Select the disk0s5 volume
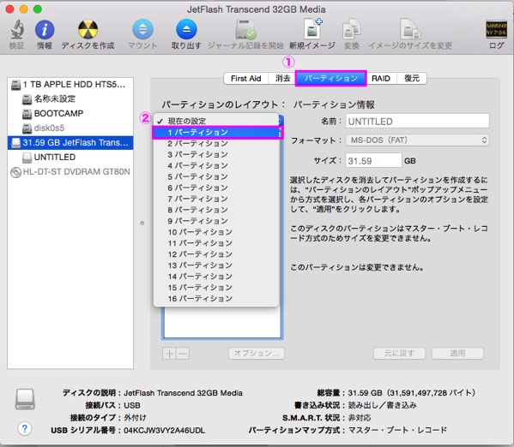 click(70, 128)
